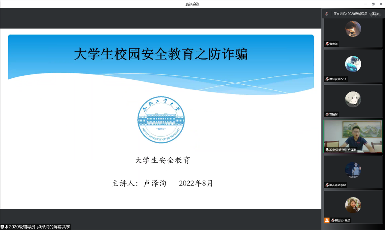Click muted mic icon next to 曹老师
385x230 pixels.
click(327, 44)
